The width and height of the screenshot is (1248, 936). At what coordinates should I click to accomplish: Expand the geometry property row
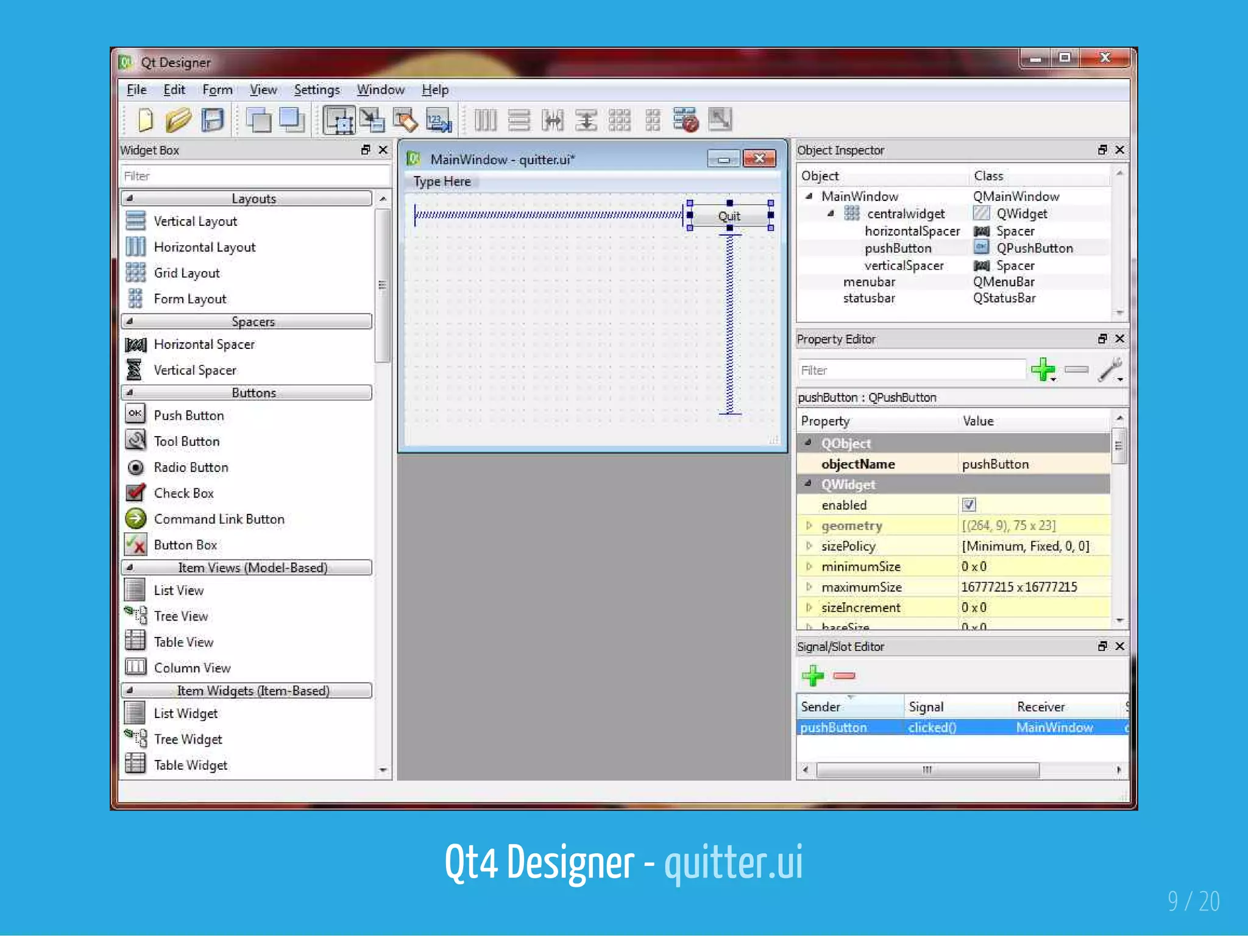coord(809,526)
